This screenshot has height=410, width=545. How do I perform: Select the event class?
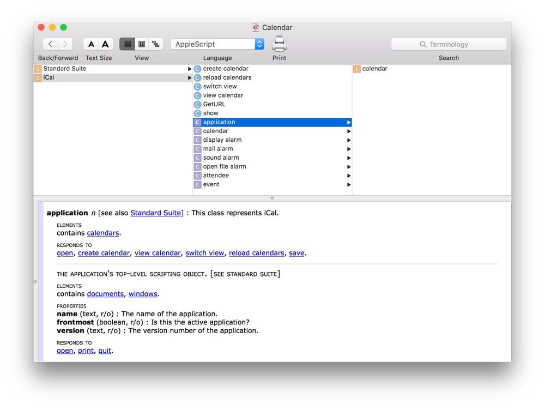272,184
